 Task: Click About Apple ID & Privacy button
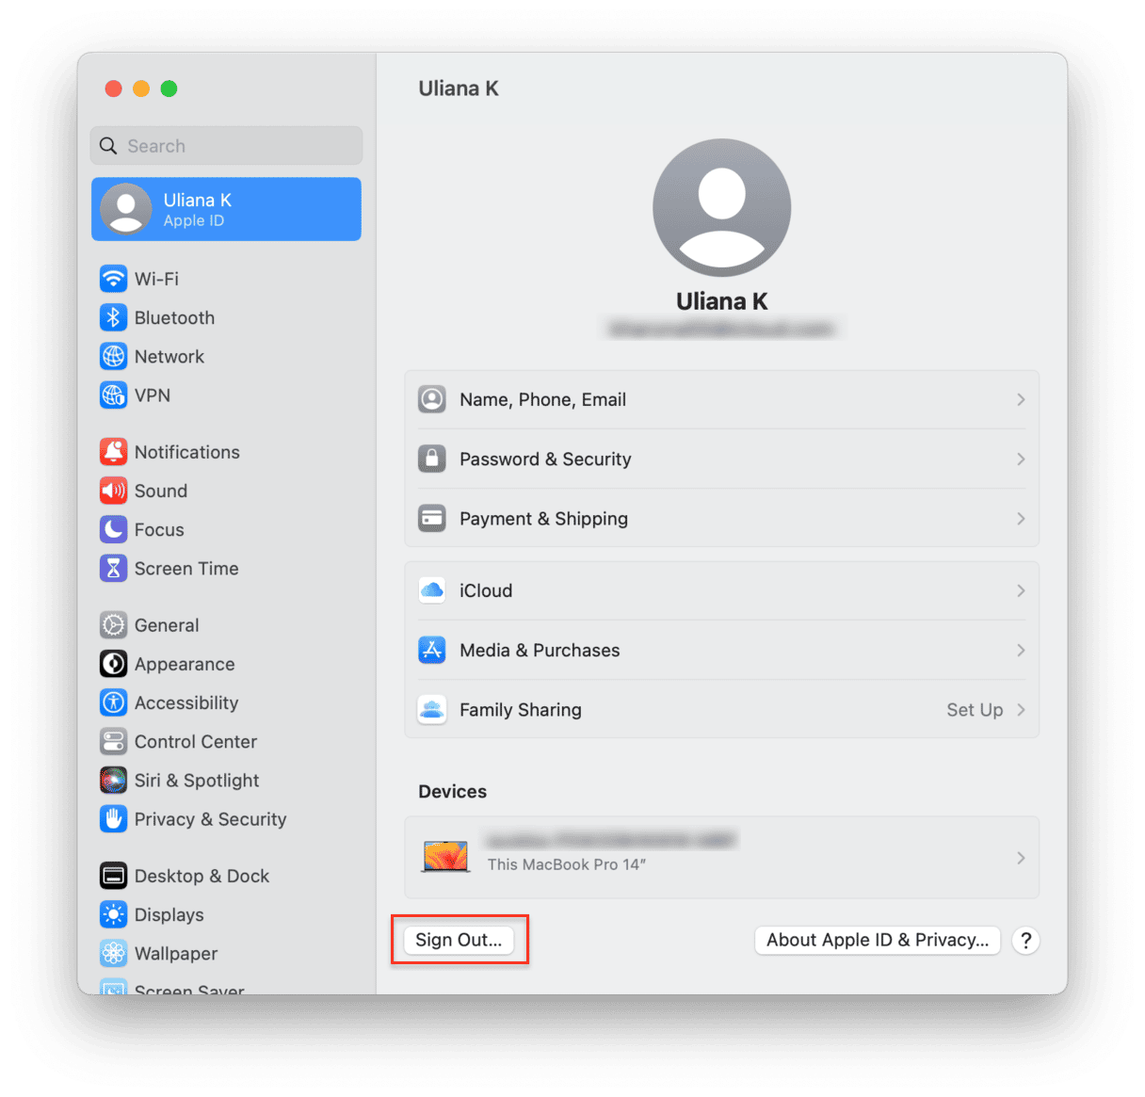click(x=878, y=940)
